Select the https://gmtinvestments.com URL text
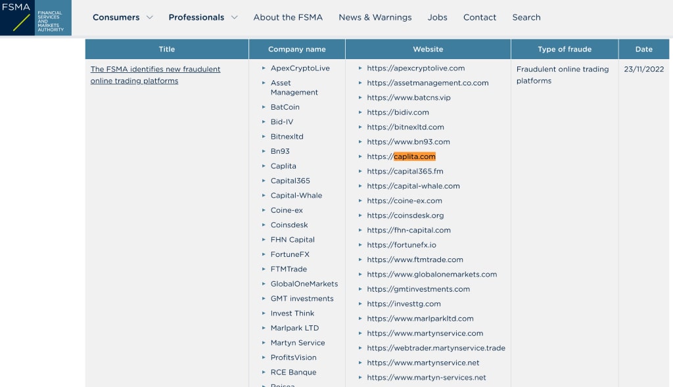The width and height of the screenshot is (673, 387). 419,289
